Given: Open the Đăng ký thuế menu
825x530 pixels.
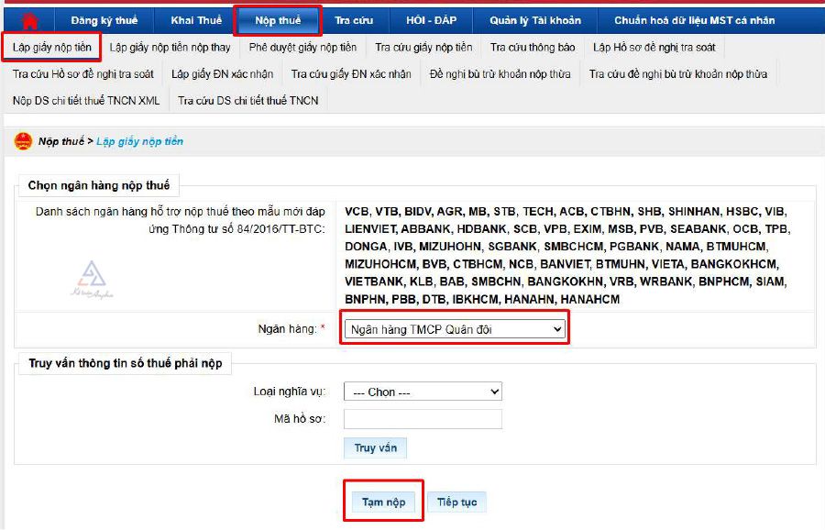Looking at the screenshot, I should [x=104, y=20].
